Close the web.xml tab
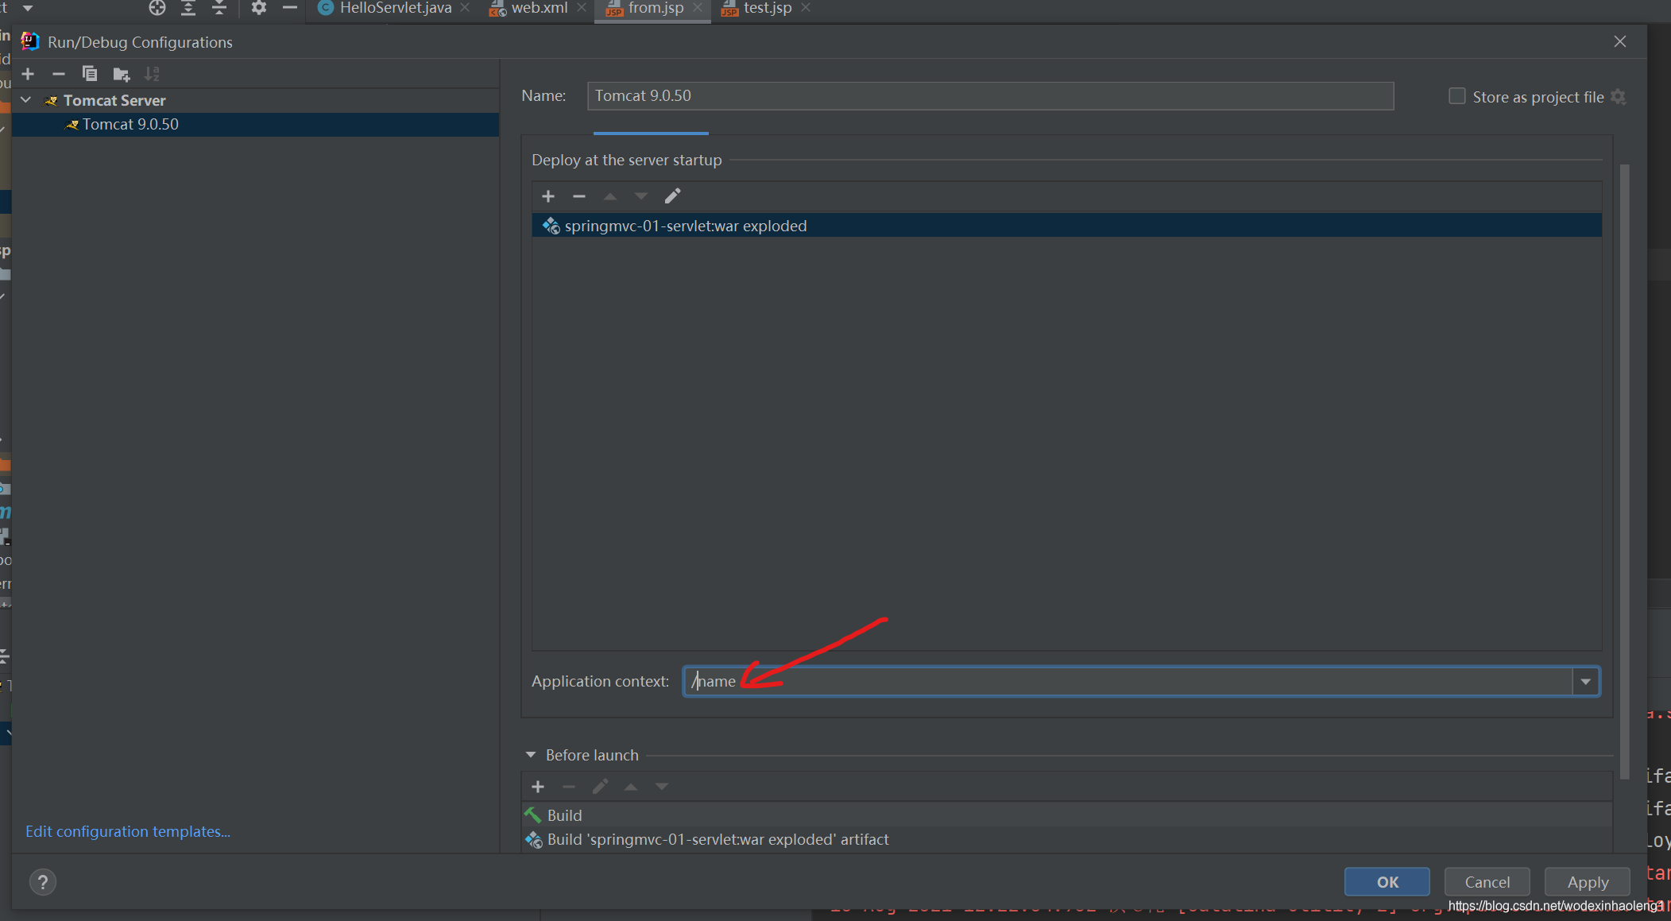The image size is (1671, 921). (x=581, y=7)
